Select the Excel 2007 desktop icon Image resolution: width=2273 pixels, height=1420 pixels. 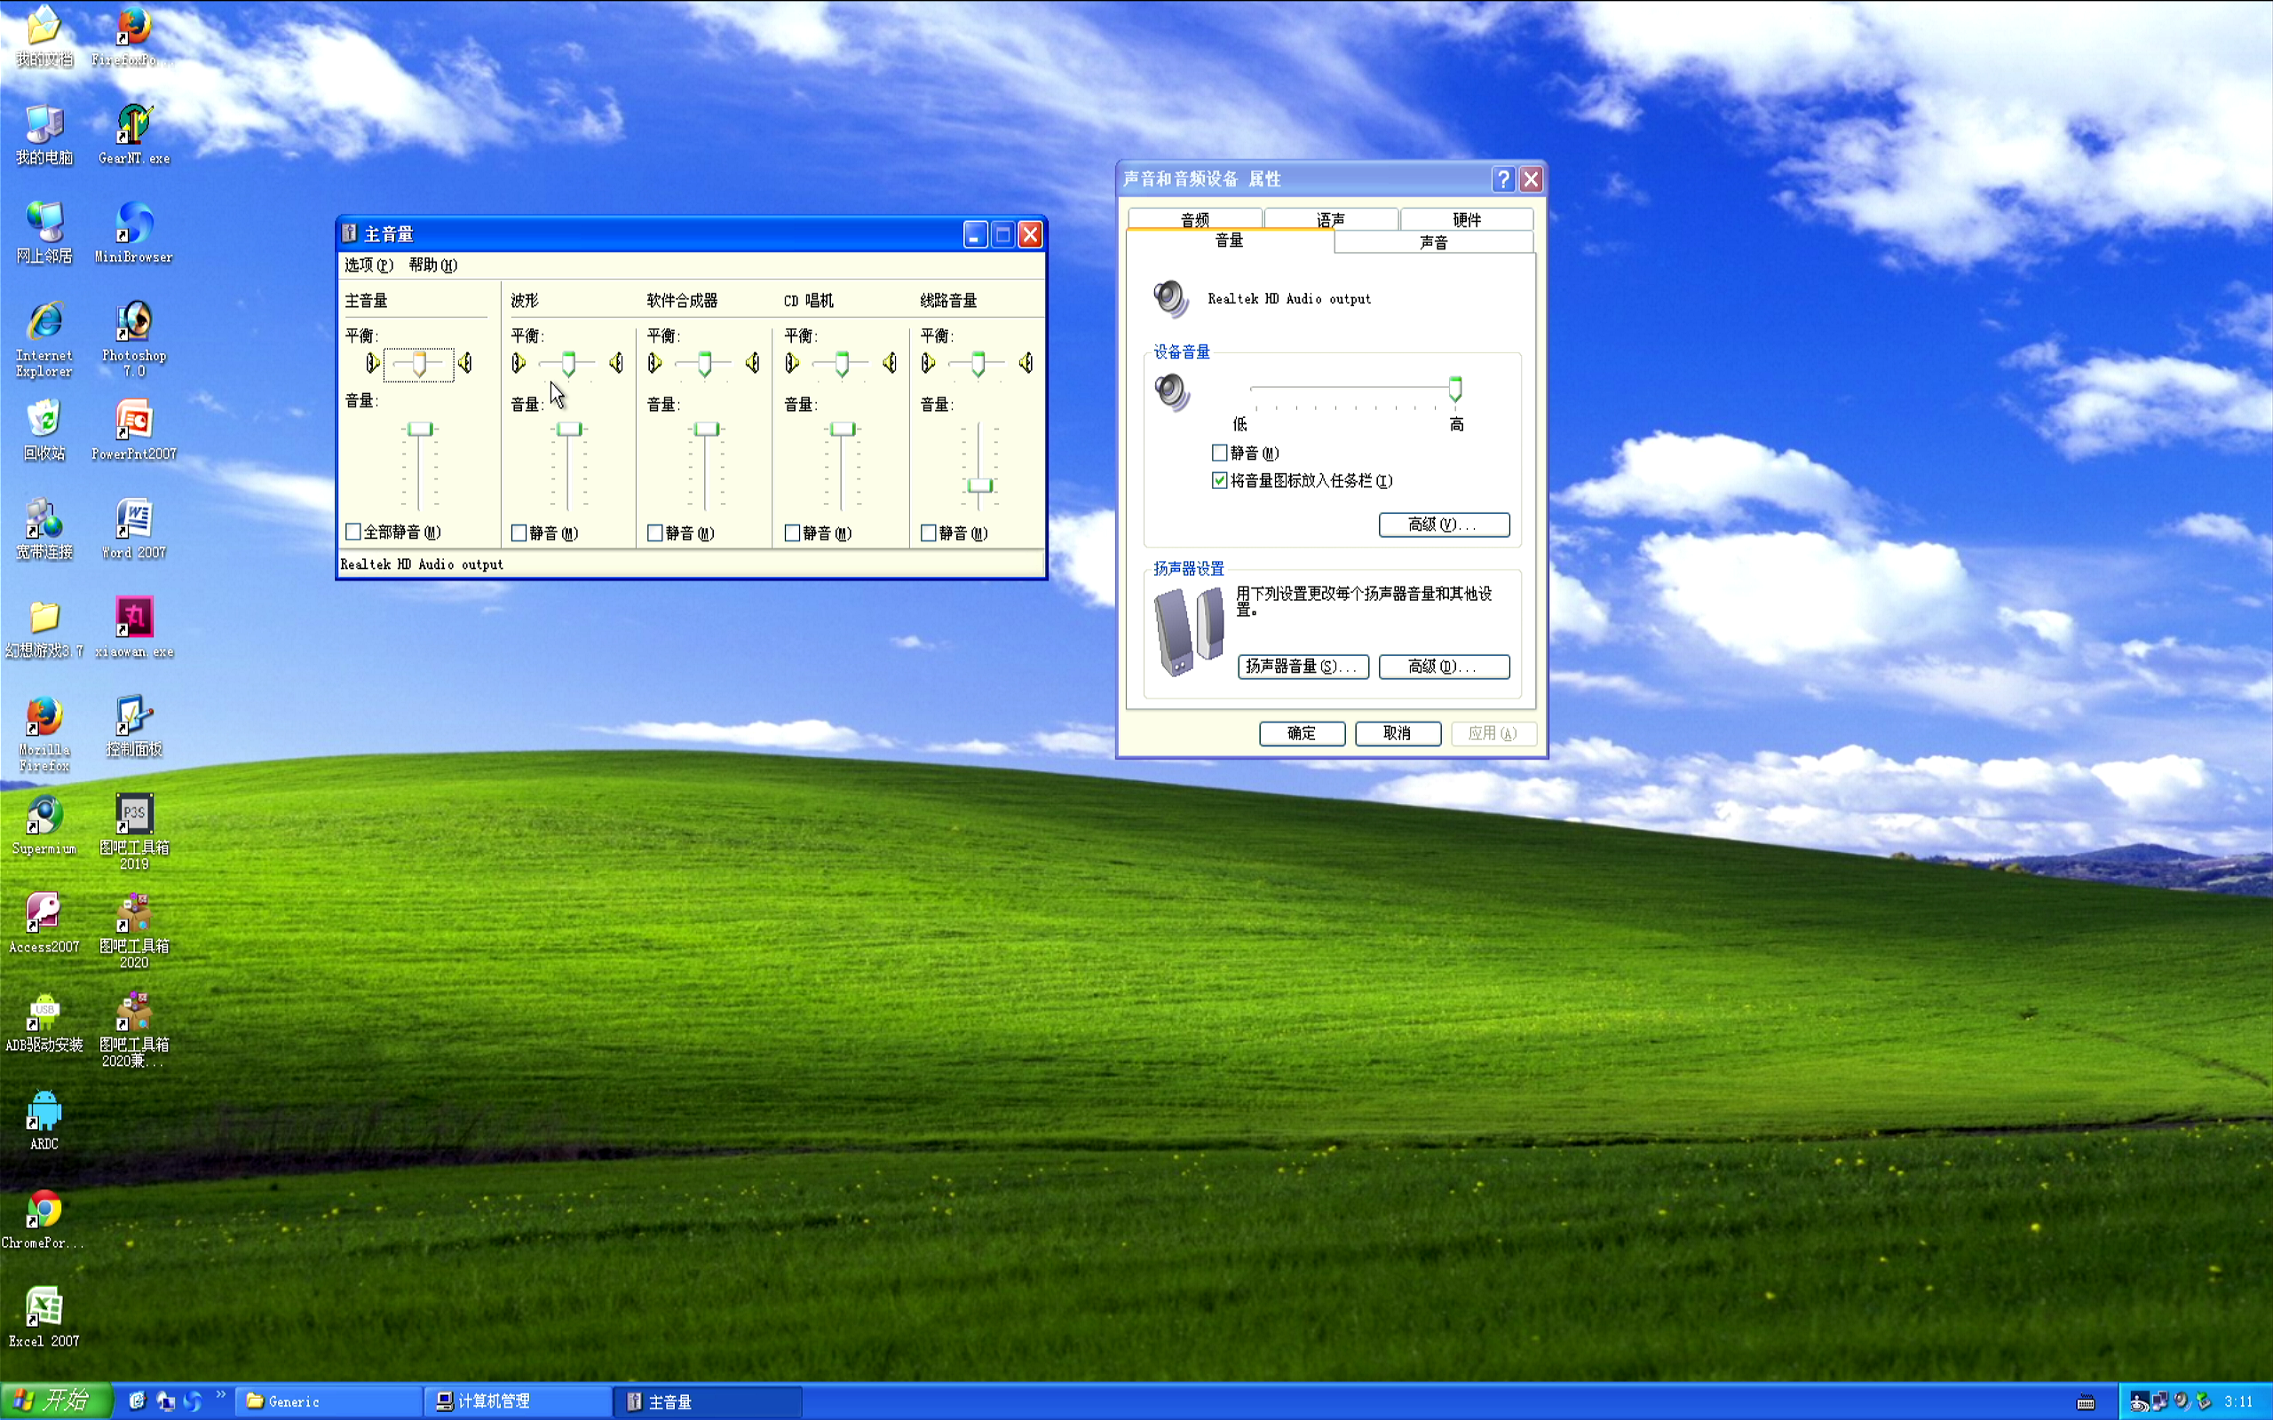point(44,1316)
